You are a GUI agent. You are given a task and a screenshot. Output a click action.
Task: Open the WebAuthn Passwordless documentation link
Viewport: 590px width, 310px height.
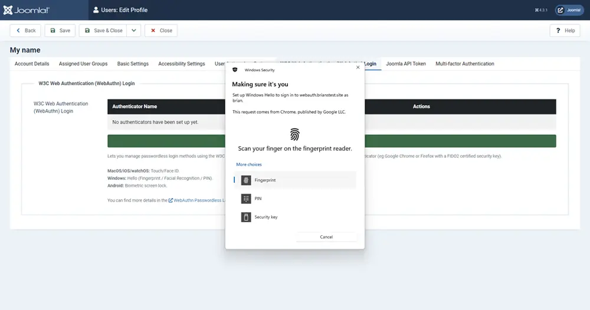197,200
